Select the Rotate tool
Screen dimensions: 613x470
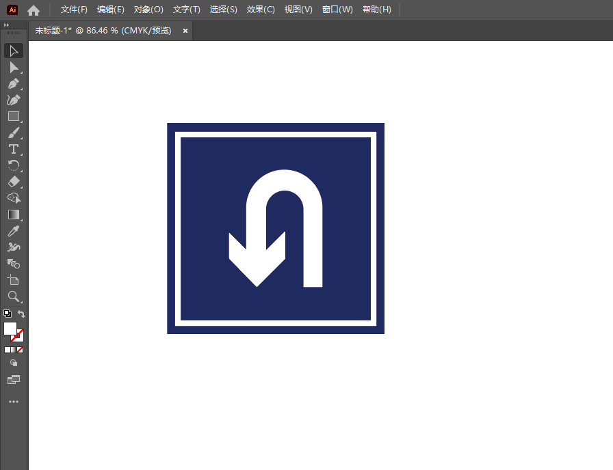[x=14, y=165]
